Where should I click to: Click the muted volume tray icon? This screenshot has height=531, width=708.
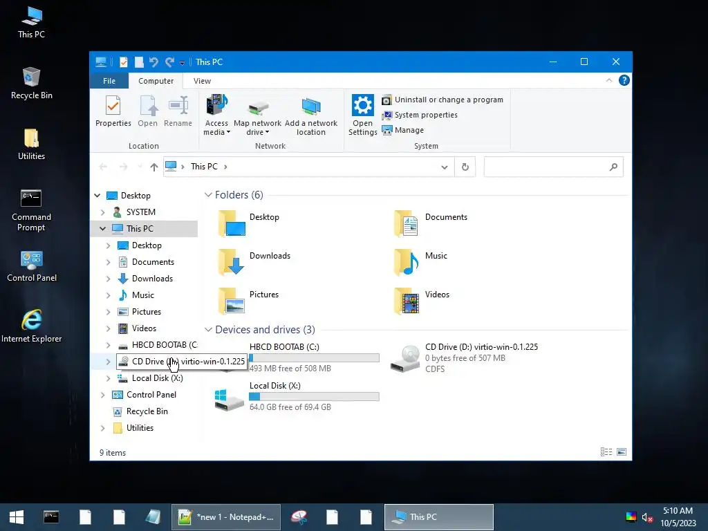[x=647, y=517]
